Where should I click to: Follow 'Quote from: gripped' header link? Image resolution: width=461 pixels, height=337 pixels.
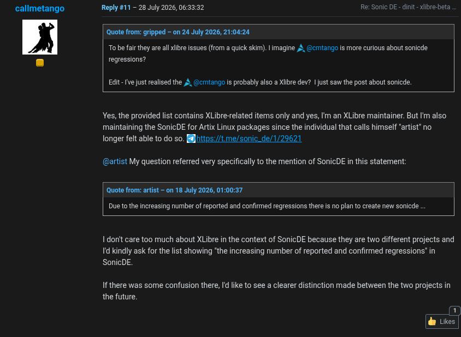point(178,32)
